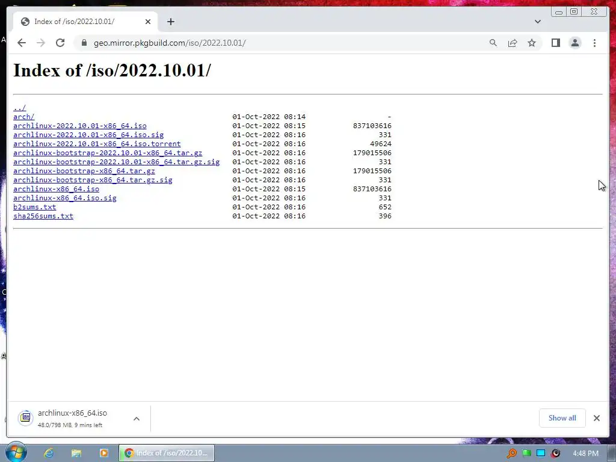Click the Chrome taskbar button
The width and height of the screenshot is (616, 462).
click(x=167, y=453)
